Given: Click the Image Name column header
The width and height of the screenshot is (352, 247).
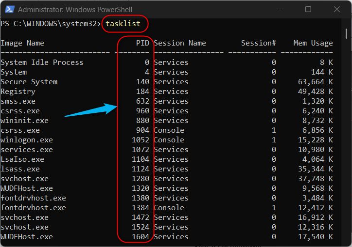Looking at the screenshot, I should pos(22,43).
